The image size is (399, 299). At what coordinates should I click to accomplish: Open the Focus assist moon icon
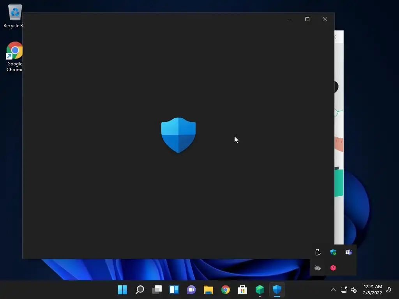click(388, 290)
